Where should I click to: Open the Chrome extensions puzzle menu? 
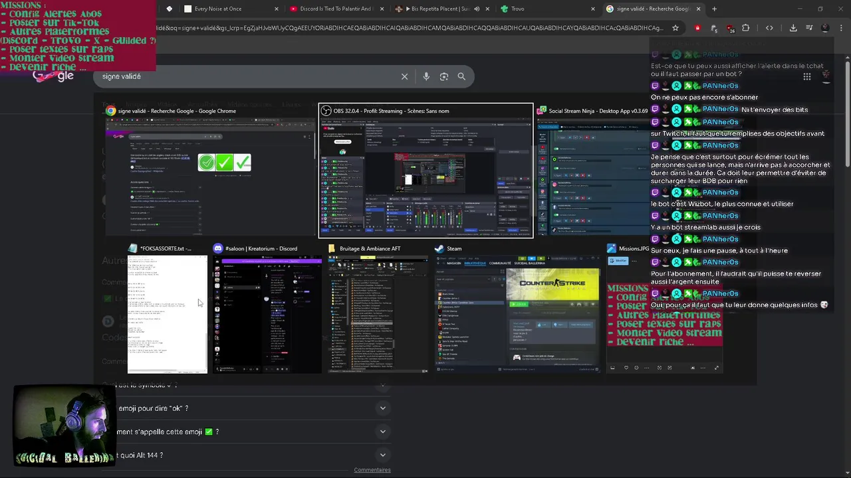(745, 28)
